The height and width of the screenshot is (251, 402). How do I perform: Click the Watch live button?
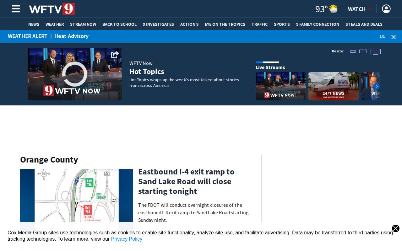[x=360, y=9]
